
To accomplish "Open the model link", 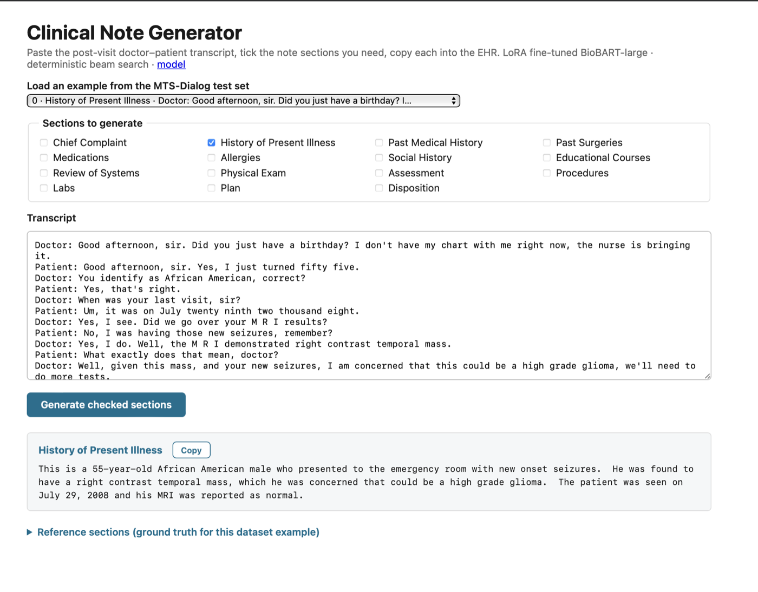I will pyautogui.click(x=171, y=64).
